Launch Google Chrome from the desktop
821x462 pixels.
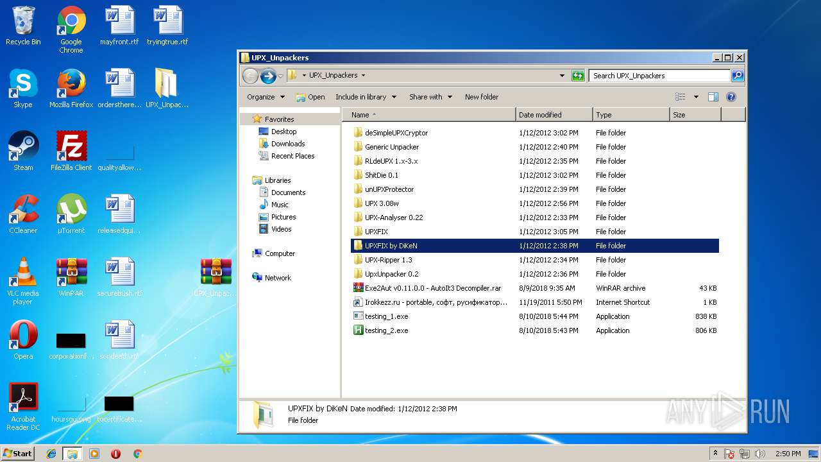pyautogui.click(x=71, y=30)
